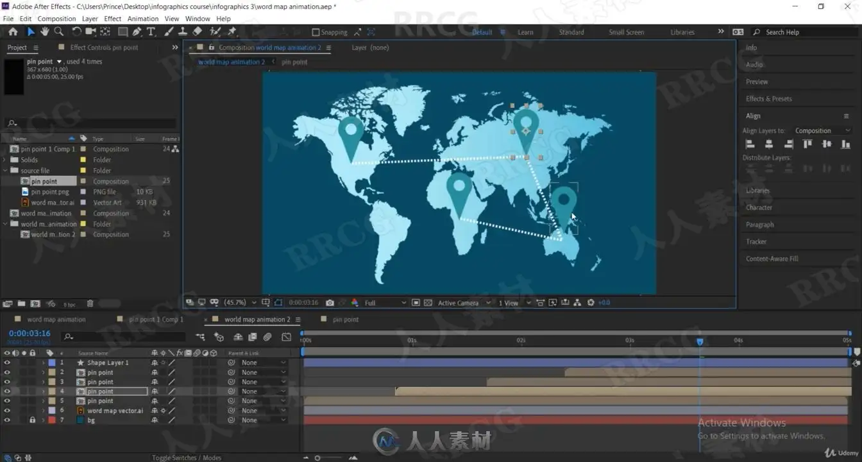The height and width of the screenshot is (462, 862).
Task: Click the timeline zoom slider handle
Action: [317, 458]
